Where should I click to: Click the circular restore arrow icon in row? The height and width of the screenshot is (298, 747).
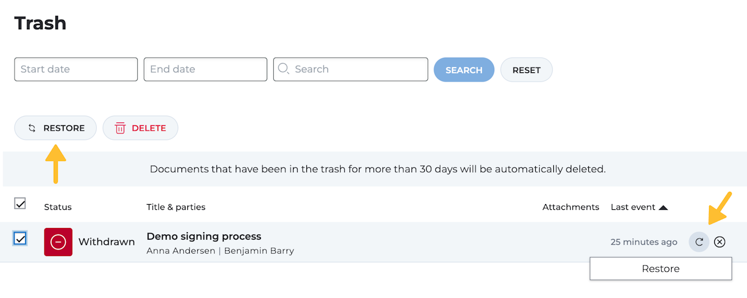[699, 242]
